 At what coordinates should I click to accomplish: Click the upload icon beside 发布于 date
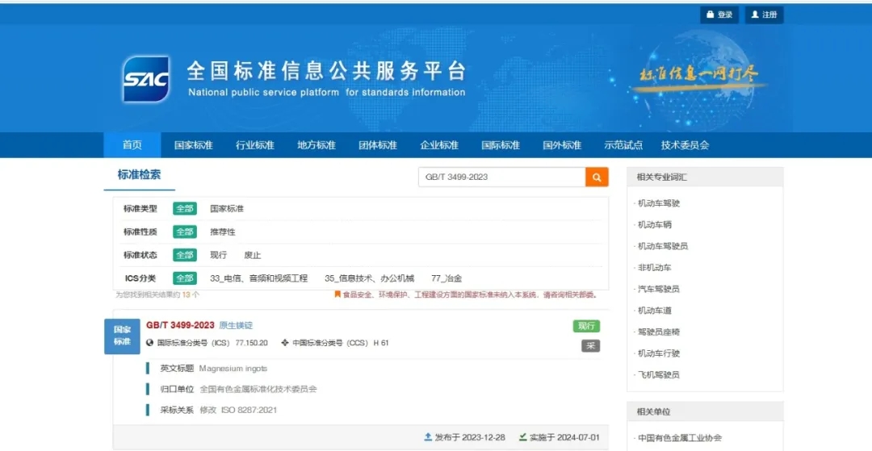tap(428, 437)
